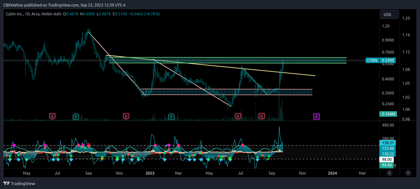Image resolution: width=420 pixels, height=189 pixels.
Task: Select the green 94.46 value label
Action: [386, 165]
